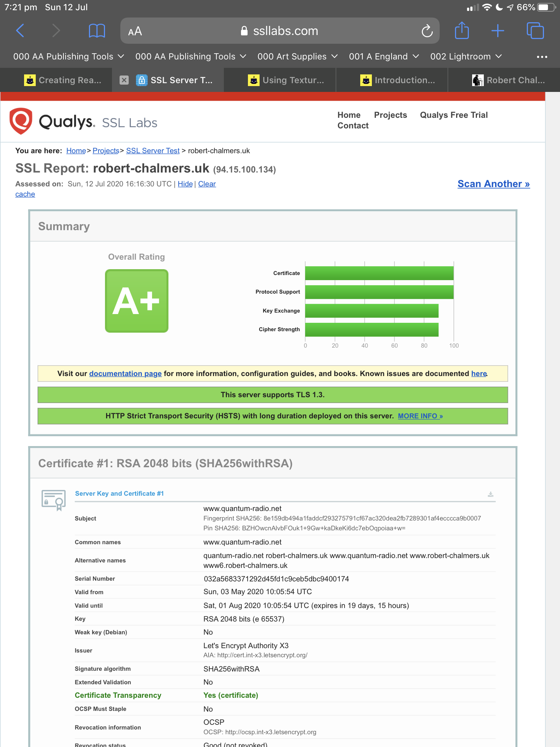Open the documentation page link
The width and height of the screenshot is (560, 747).
pyautogui.click(x=125, y=373)
